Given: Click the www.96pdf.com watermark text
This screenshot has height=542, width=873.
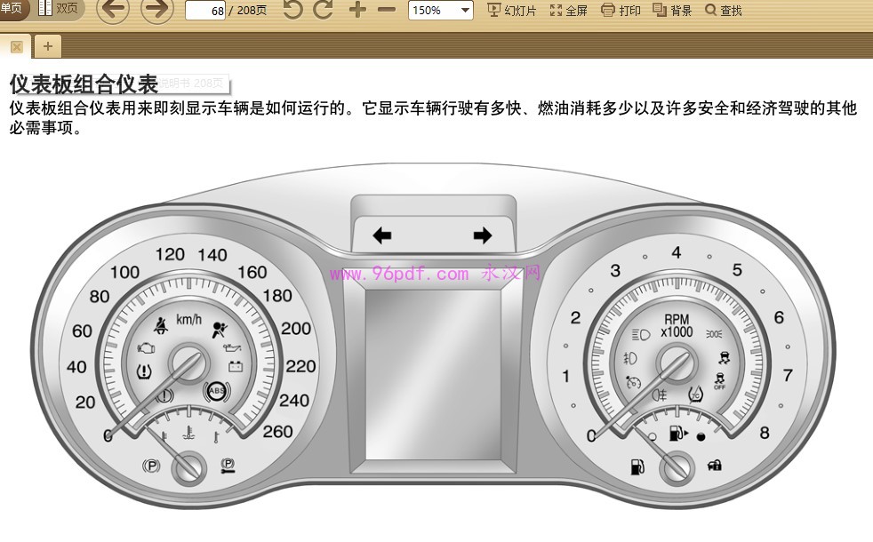Looking at the screenshot, I should point(398,274).
